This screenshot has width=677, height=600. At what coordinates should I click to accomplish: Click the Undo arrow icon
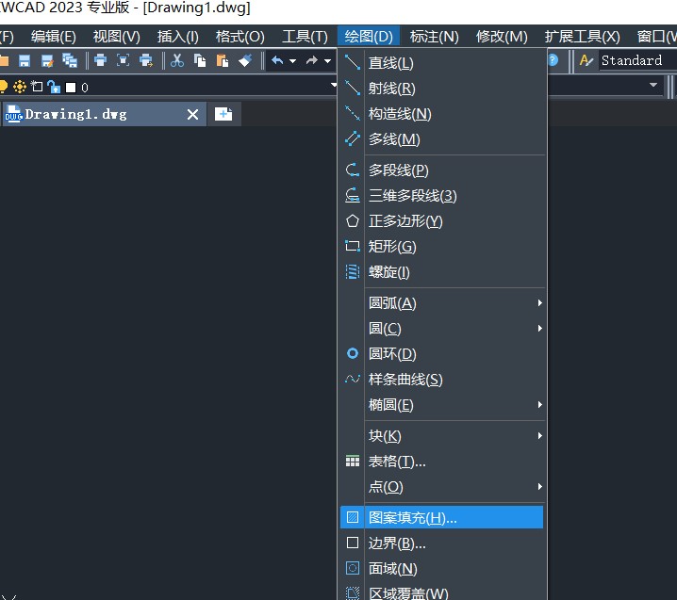point(277,60)
